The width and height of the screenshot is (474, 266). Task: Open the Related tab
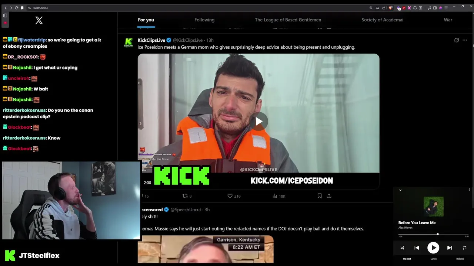coord(460,259)
